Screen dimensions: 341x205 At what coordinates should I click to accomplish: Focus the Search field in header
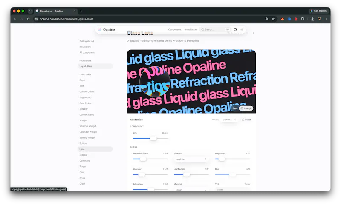pos(215,29)
